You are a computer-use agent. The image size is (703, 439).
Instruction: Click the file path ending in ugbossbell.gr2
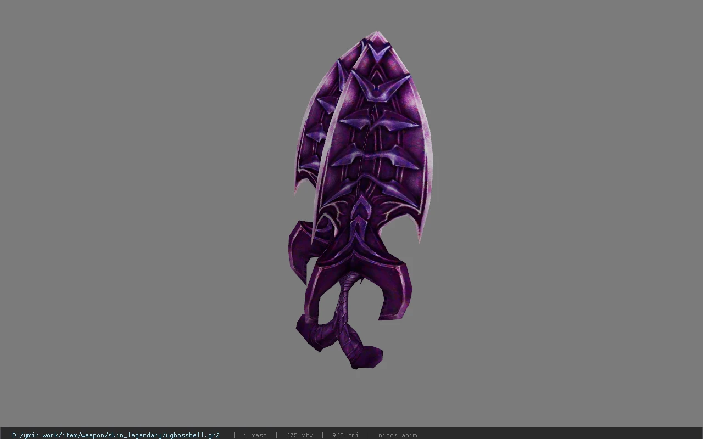click(116, 435)
